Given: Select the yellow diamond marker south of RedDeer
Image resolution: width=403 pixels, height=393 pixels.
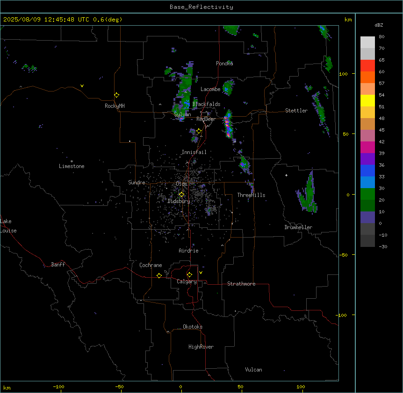Looking at the screenshot, I should coord(199,131).
